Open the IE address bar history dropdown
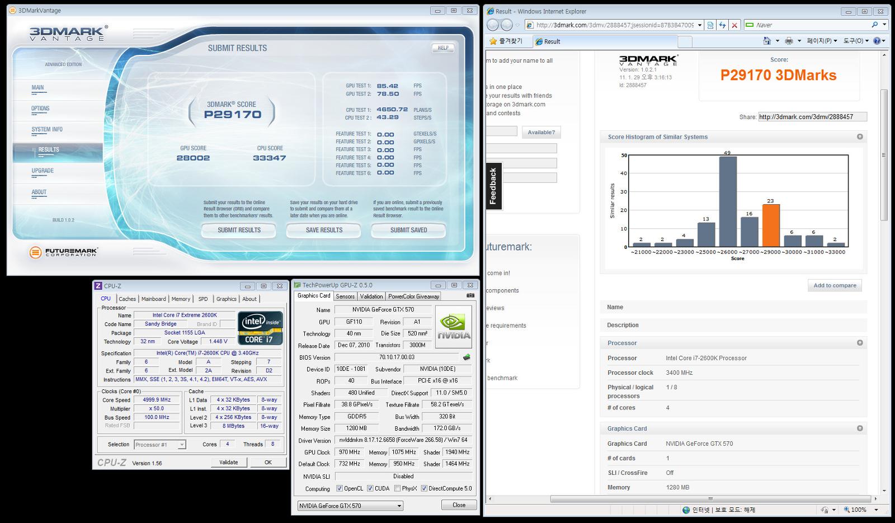 click(699, 25)
